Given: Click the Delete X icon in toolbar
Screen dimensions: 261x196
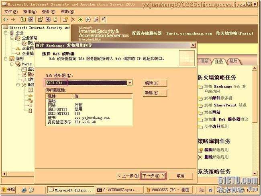Looking at the screenshot, I should [73, 20].
